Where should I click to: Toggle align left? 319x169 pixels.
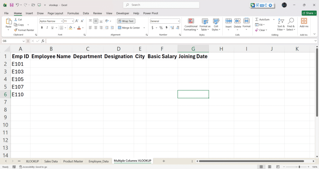point(90,28)
